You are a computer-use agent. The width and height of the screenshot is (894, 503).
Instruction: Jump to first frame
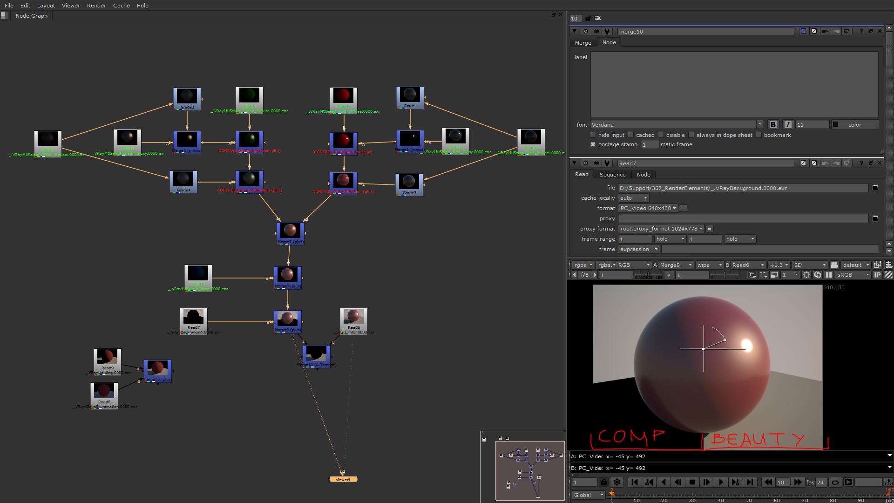(x=634, y=482)
